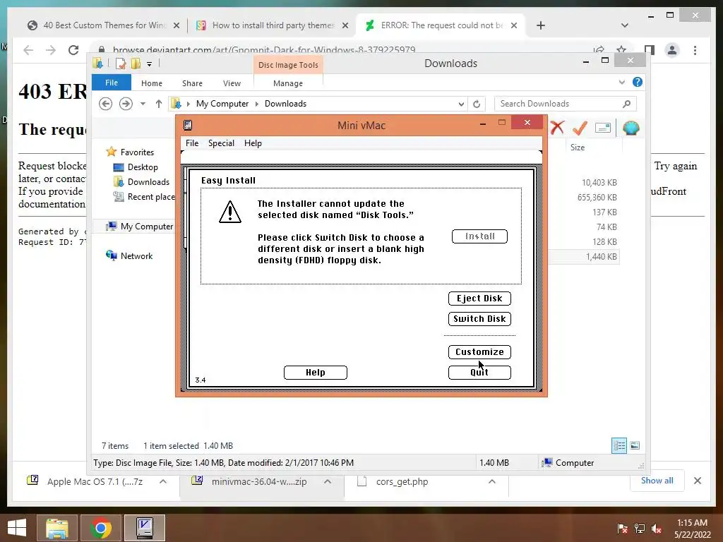Viewport: 723px width, 542px height.
Task: Click the Search Downloads field
Action: coord(565,104)
